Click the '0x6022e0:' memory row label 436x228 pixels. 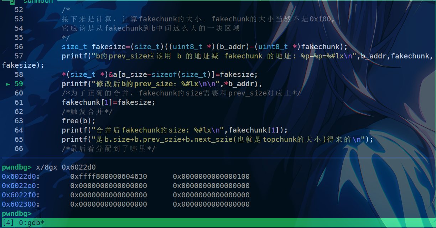coord(21,186)
